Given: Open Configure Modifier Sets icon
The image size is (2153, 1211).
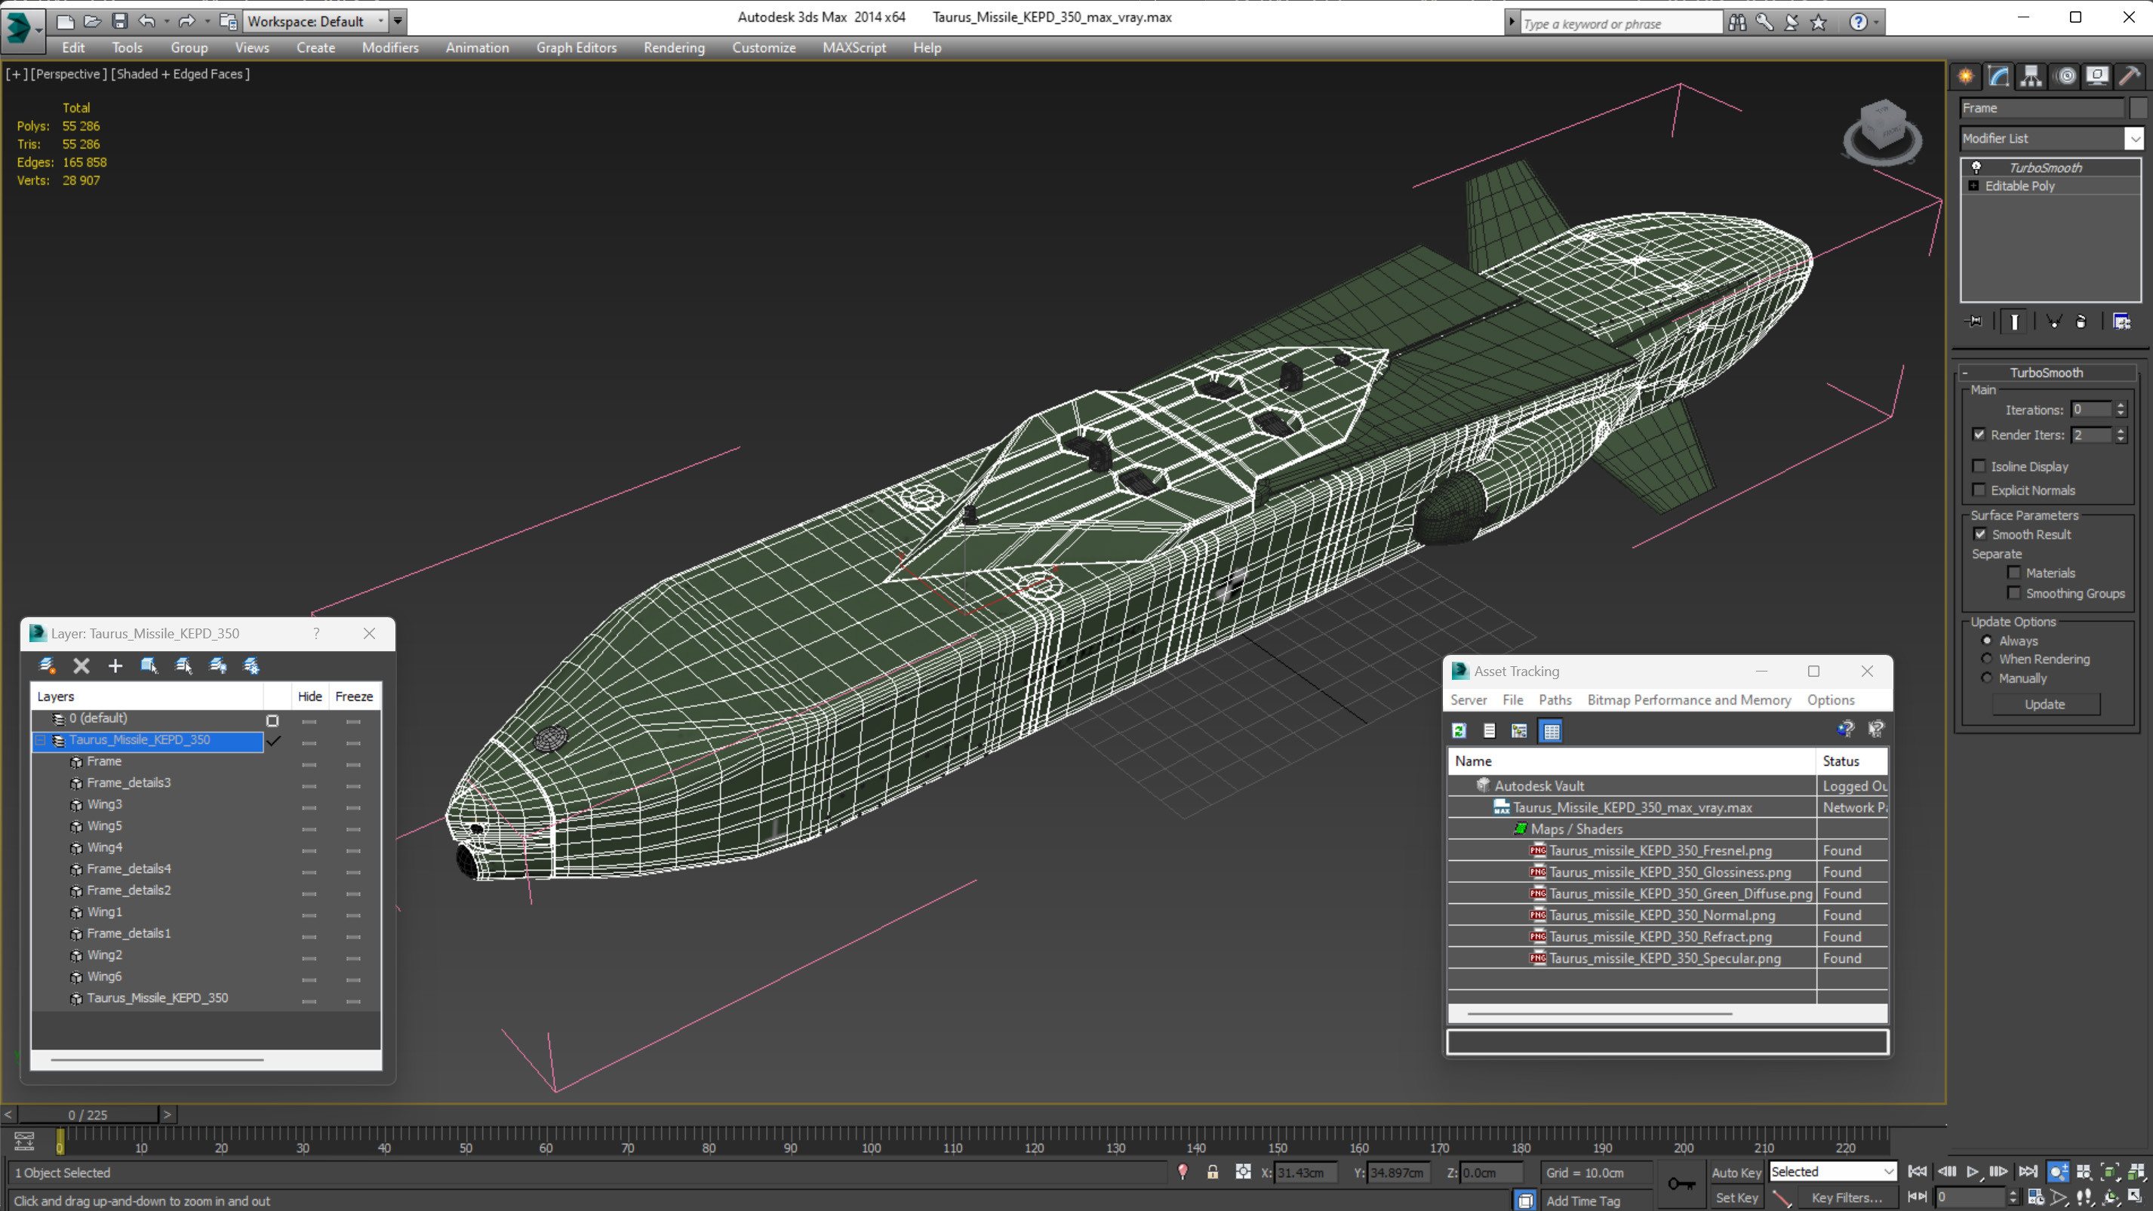Looking at the screenshot, I should (x=2121, y=321).
